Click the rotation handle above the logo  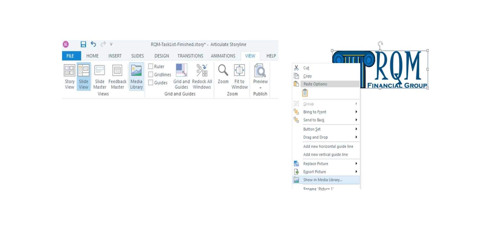pyautogui.click(x=380, y=44)
